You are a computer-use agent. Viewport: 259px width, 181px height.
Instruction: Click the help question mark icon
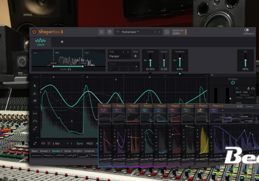pos(109,32)
